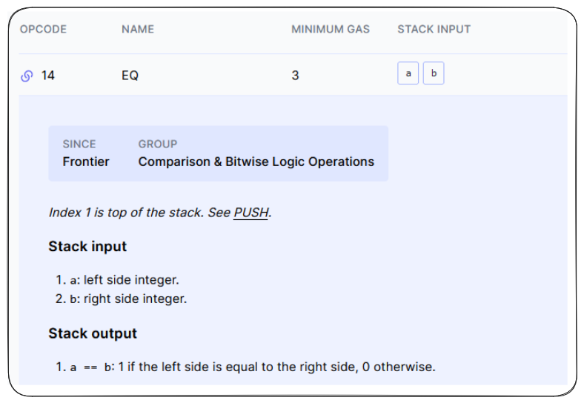Viewport: 584px width, 403px height.
Task: Click the 'Stack output' section heading
Action: (93, 334)
